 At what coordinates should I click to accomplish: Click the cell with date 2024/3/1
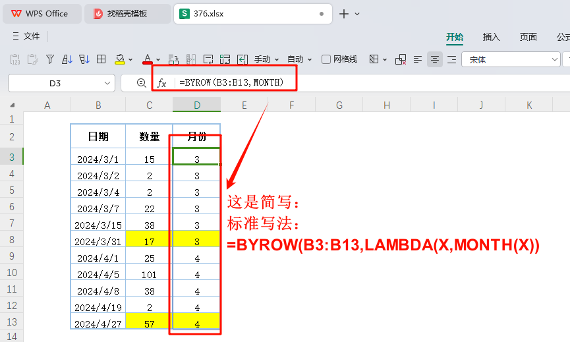pyautogui.click(x=98, y=156)
